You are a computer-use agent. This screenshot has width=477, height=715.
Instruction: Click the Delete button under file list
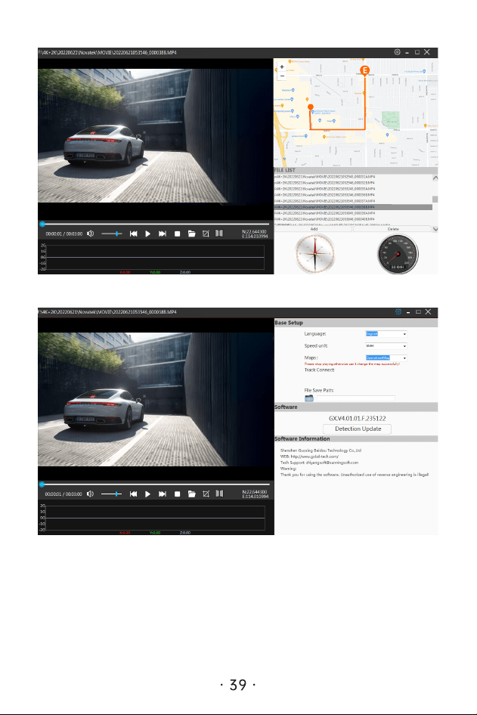pyautogui.click(x=392, y=229)
